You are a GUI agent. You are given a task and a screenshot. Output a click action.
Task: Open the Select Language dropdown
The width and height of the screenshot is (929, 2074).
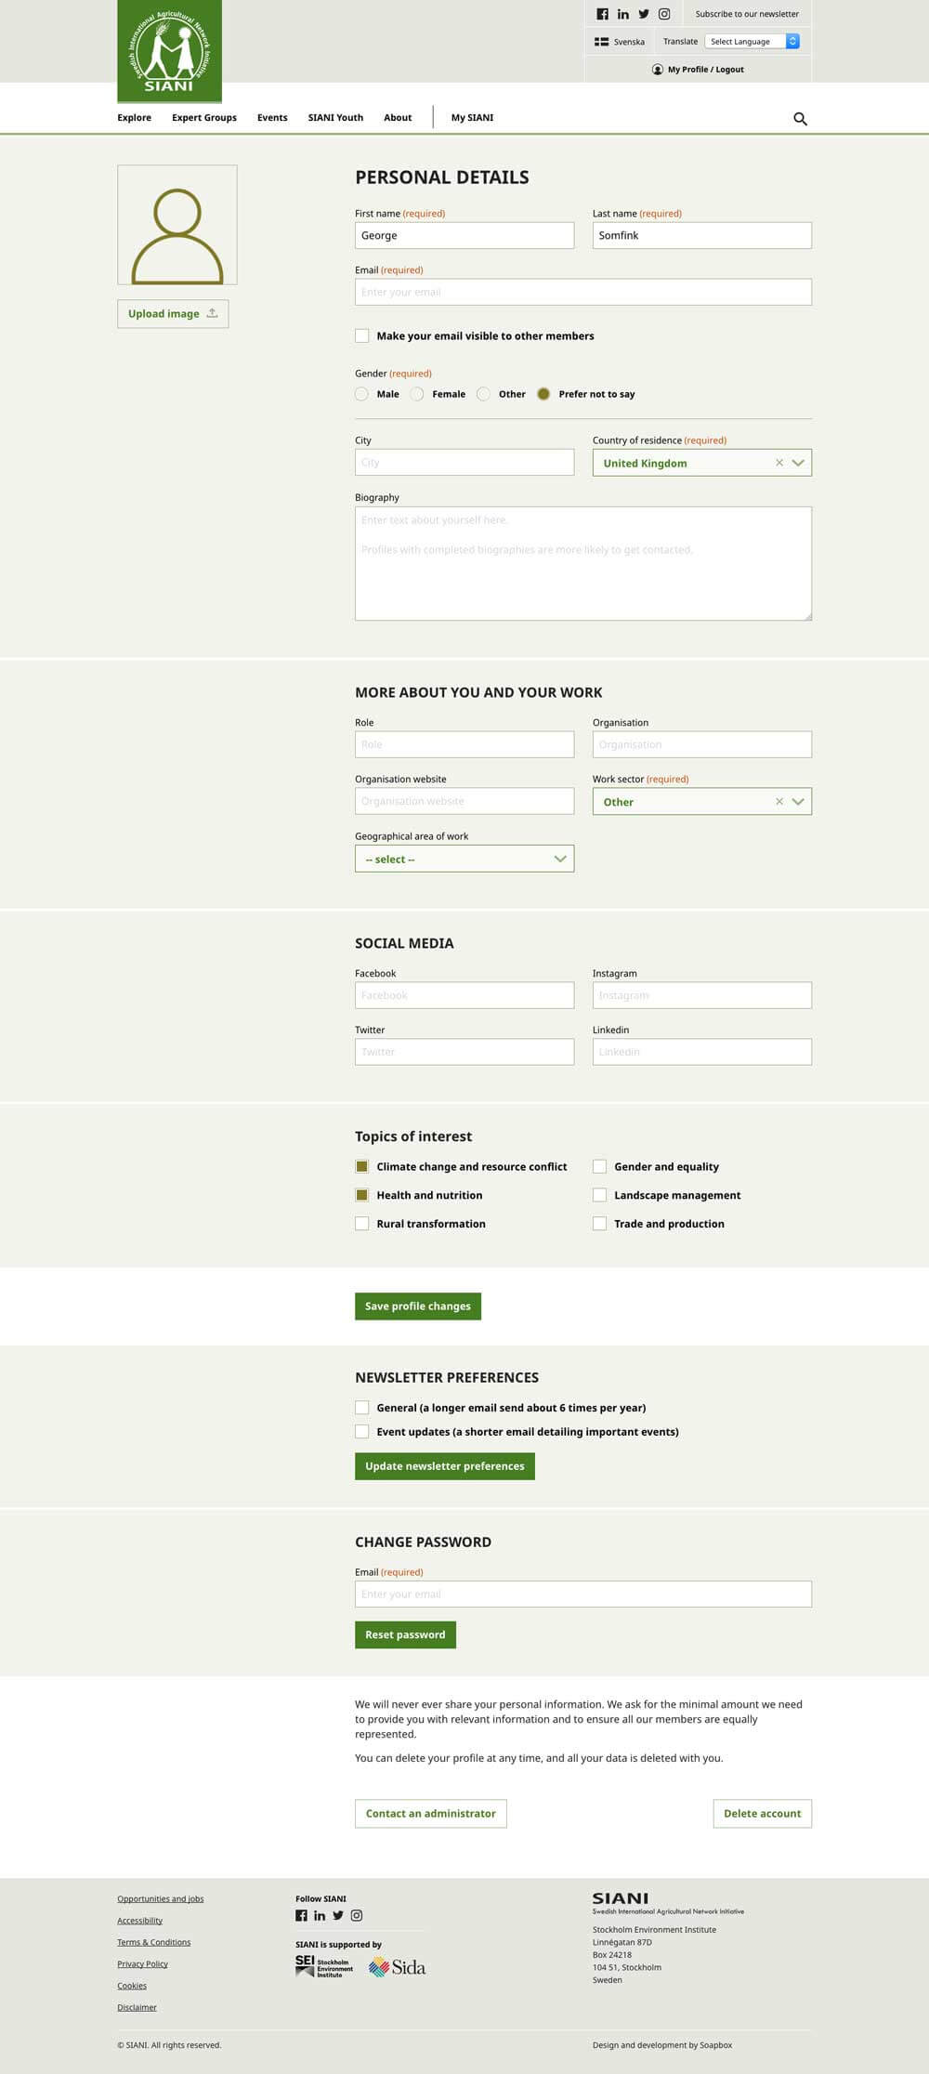[752, 41]
